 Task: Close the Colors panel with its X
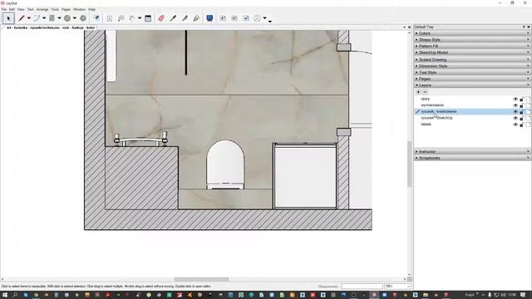(x=529, y=33)
